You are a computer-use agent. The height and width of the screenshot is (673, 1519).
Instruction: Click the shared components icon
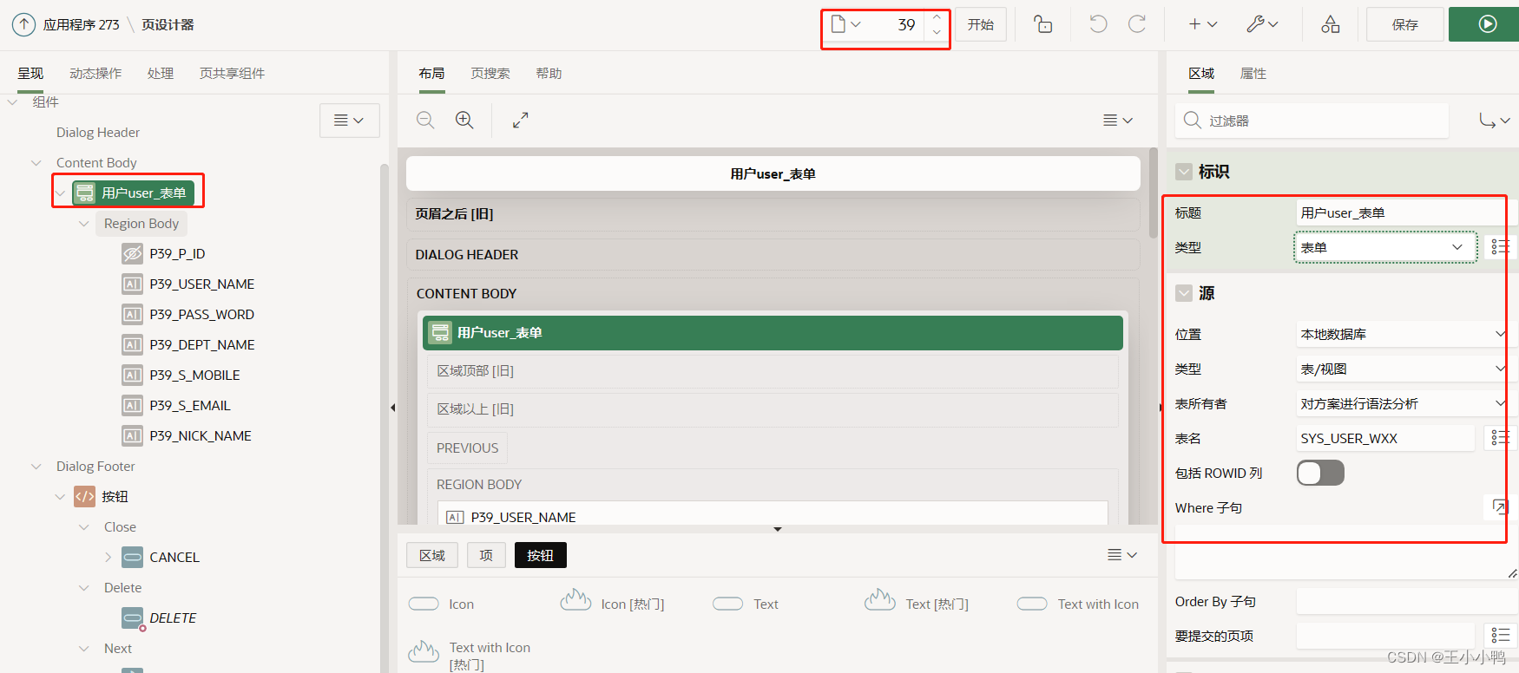(x=1330, y=24)
